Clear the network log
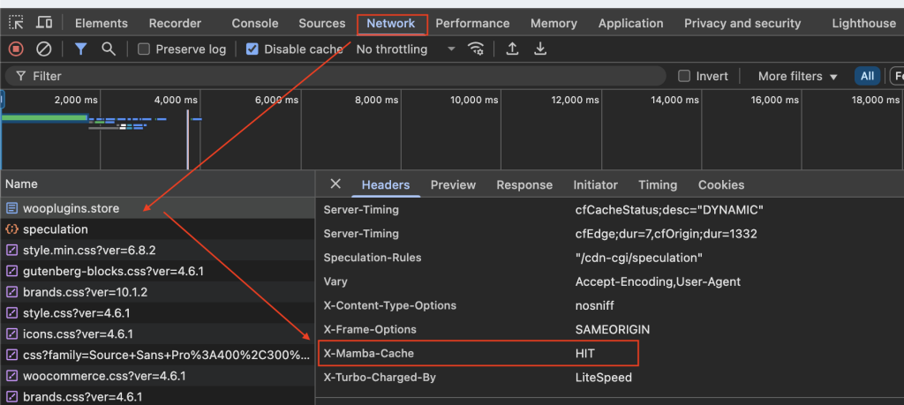The image size is (904, 405). click(x=43, y=49)
